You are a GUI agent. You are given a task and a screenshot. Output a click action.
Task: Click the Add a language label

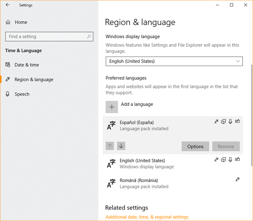tap(137, 104)
